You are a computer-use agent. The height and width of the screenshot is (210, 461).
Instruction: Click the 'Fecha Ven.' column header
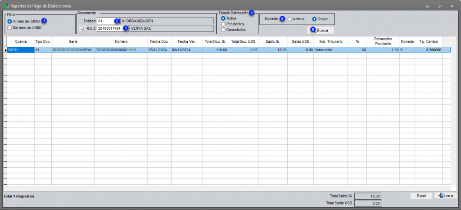(x=187, y=42)
